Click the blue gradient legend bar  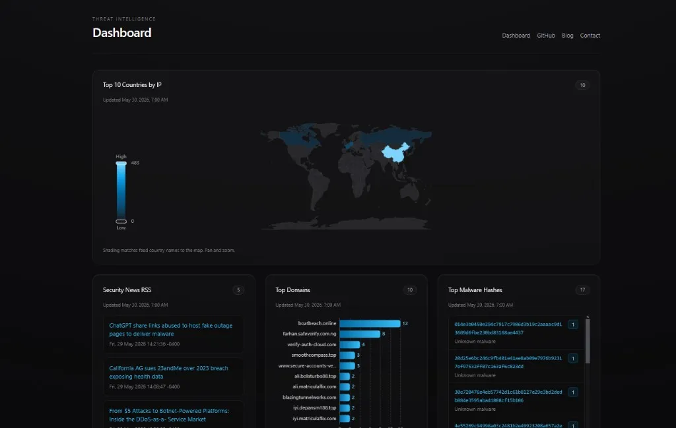(121, 192)
